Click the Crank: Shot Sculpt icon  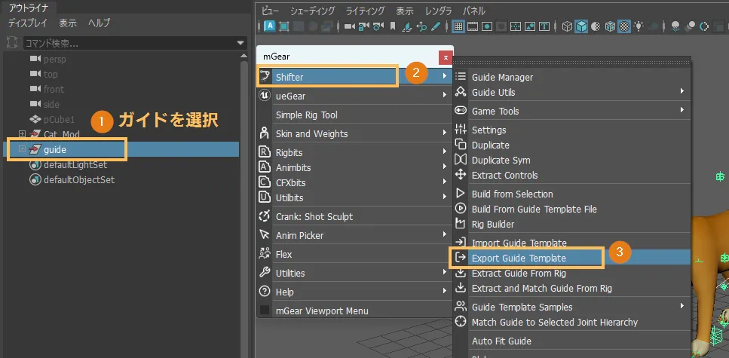(x=265, y=216)
